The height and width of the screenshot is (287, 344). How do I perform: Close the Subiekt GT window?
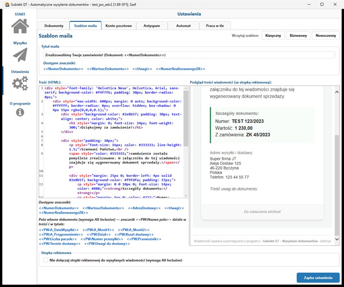click(x=335, y=4)
